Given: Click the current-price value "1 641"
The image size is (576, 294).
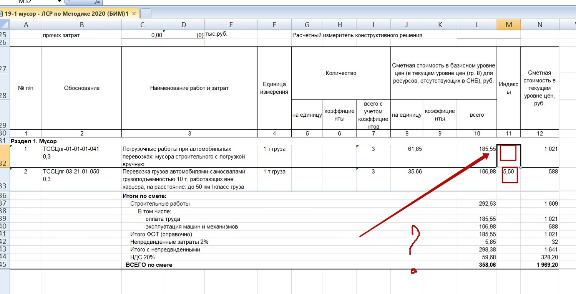Looking at the screenshot, I should [x=551, y=249].
